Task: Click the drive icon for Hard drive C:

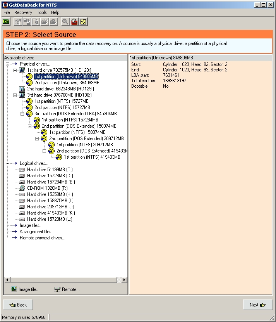Action: click(x=22, y=170)
